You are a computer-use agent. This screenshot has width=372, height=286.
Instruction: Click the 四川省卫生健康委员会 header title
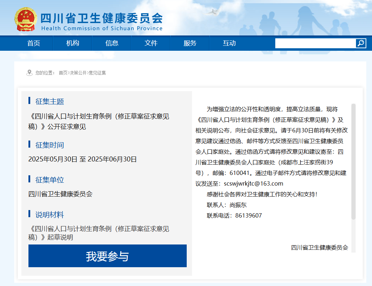pos(102,18)
